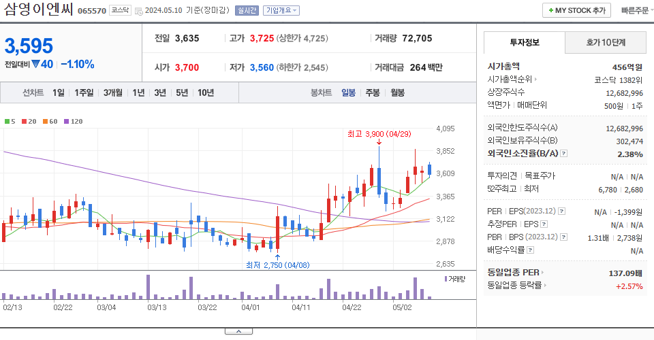654x340 pixels.
Task: Collapse the chart using bottom chevron handle
Action: click(x=238, y=331)
